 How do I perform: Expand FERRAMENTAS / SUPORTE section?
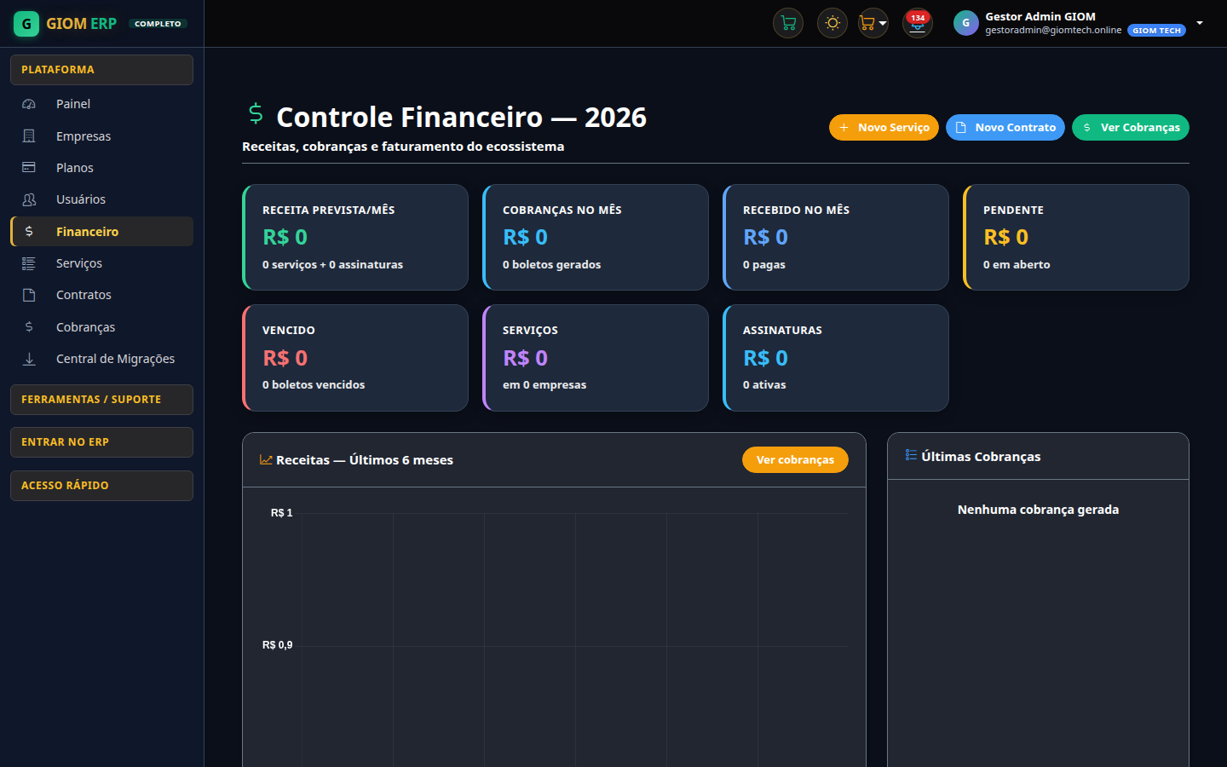click(101, 400)
